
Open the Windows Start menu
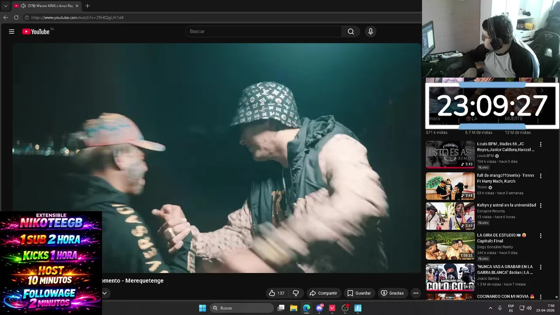203,308
